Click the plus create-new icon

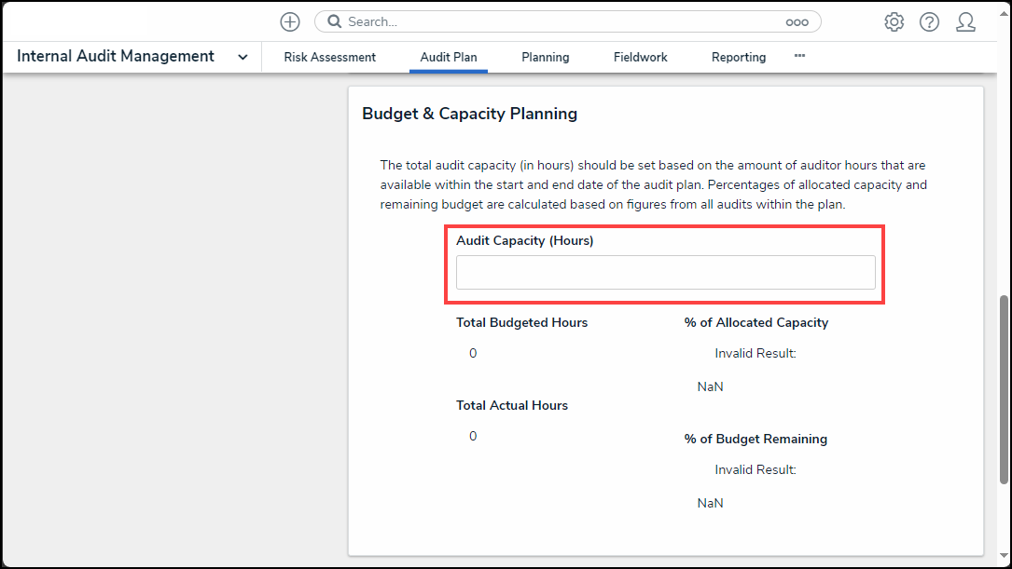(290, 21)
